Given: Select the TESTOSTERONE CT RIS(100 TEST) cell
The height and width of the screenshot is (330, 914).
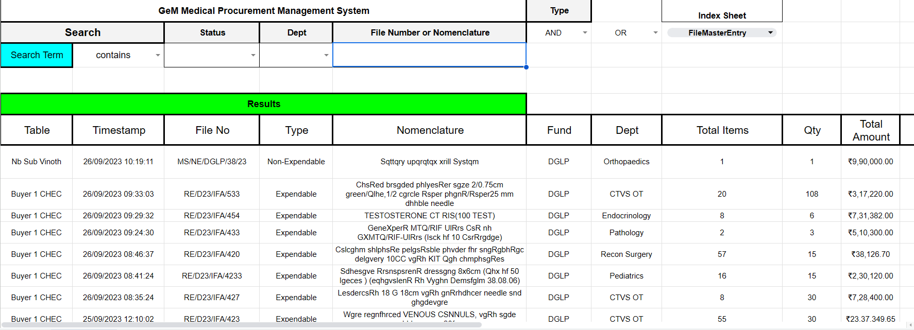Looking at the screenshot, I should [x=430, y=216].
